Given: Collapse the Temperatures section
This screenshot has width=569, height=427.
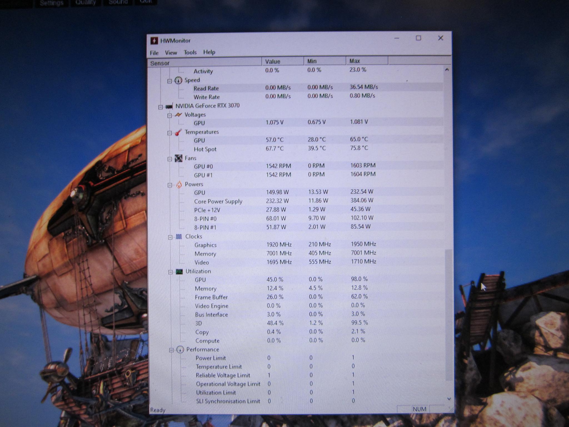Looking at the screenshot, I should click(169, 133).
